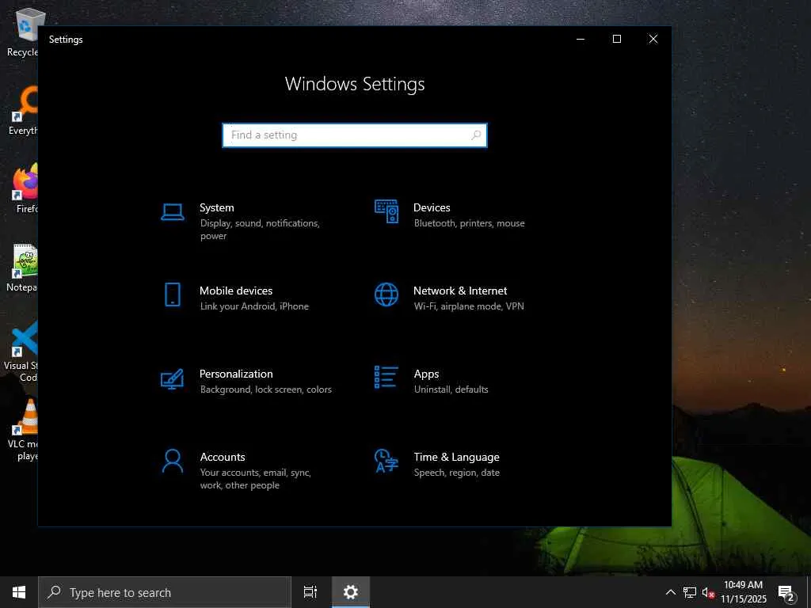Click 'Background, lock screen, colors' description
The width and height of the screenshot is (811, 608).
click(x=266, y=389)
